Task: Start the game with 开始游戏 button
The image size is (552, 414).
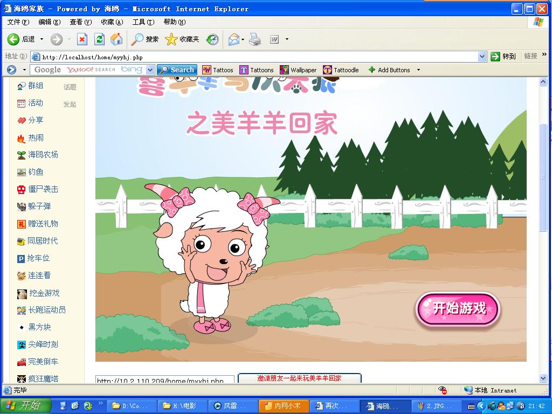Action: pyautogui.click(x=458, y=309)
